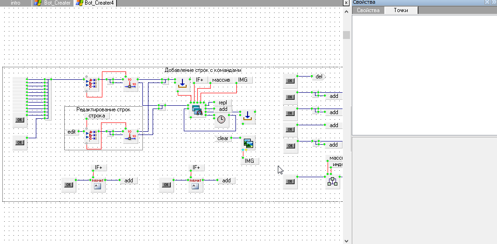Click the image gallery element below clear
The width and height of the screenshot is (497, 244).
click(x=248, y=144)
